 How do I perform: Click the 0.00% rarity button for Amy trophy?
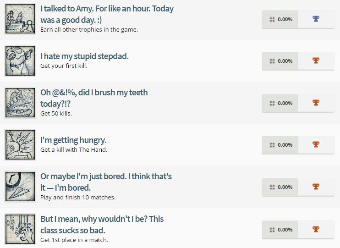[280, 19]
